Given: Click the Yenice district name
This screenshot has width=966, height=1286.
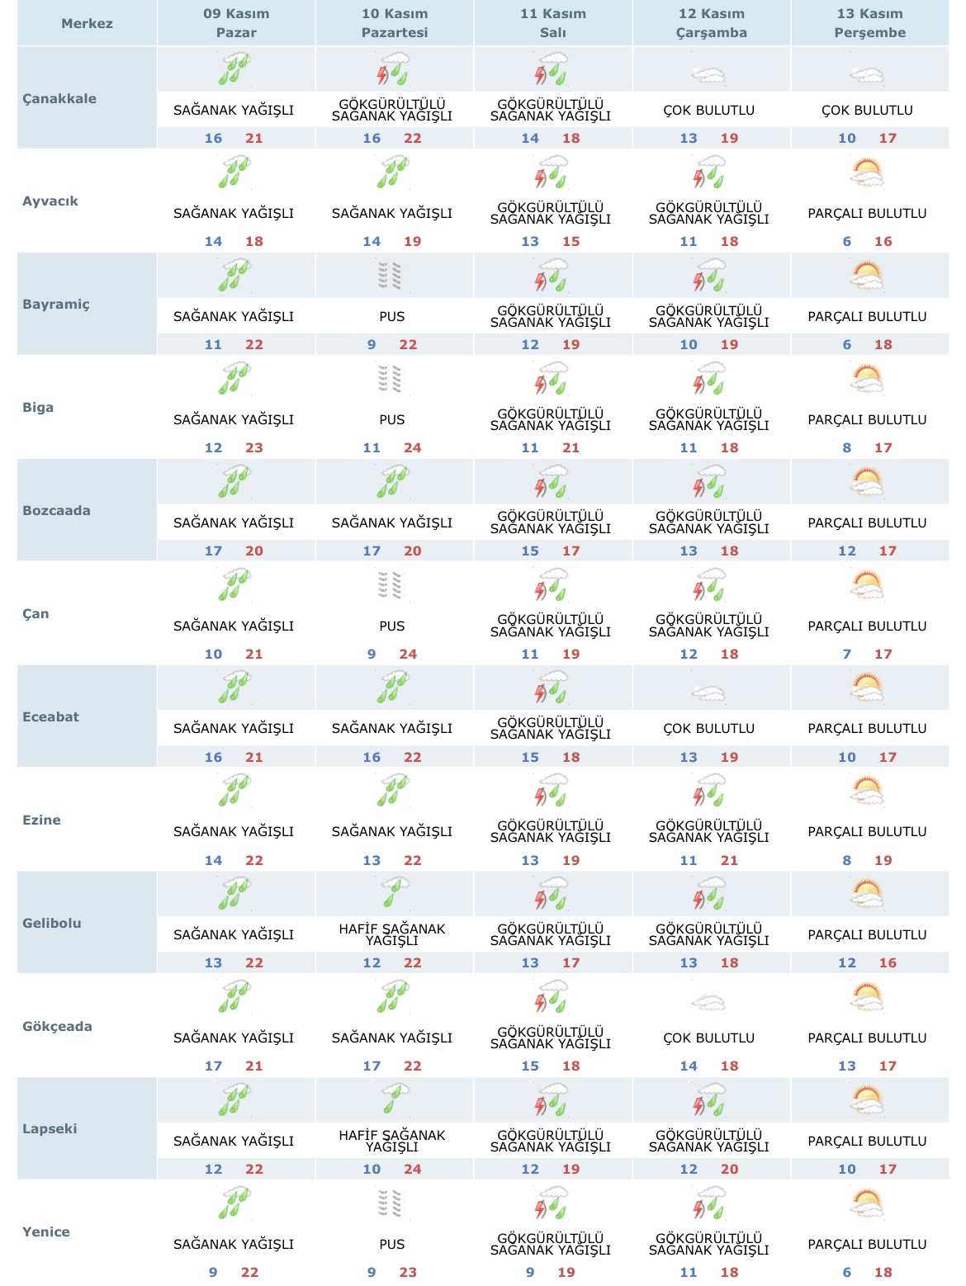Looking at the screenshot, I should (x=46, y=1232).
